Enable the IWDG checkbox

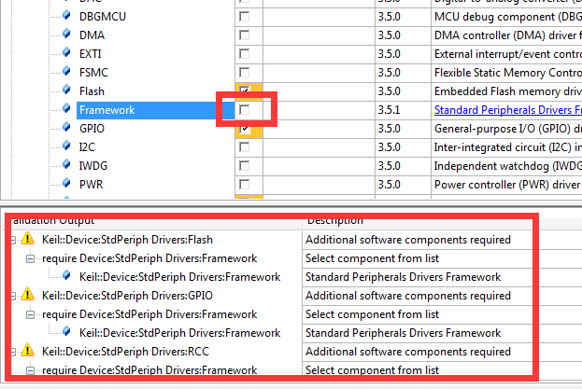pos(244,166)
